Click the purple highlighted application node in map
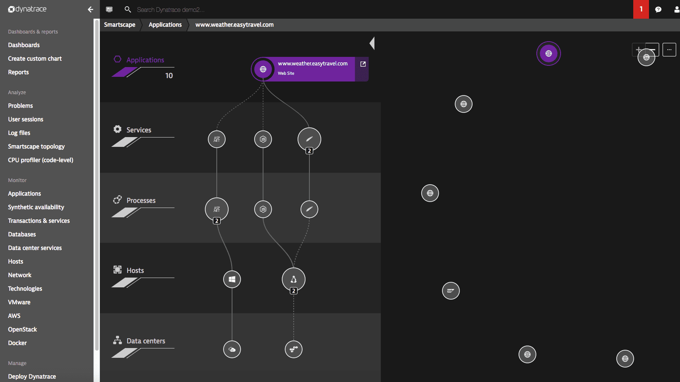Image resolution: width=680 pixels, height=382 pixels. (549, 53)
